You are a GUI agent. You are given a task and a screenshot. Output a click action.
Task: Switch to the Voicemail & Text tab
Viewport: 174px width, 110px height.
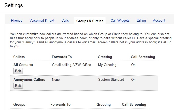point(42,21)
